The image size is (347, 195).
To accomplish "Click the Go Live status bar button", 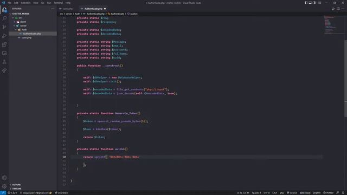I will coord(292,193).
